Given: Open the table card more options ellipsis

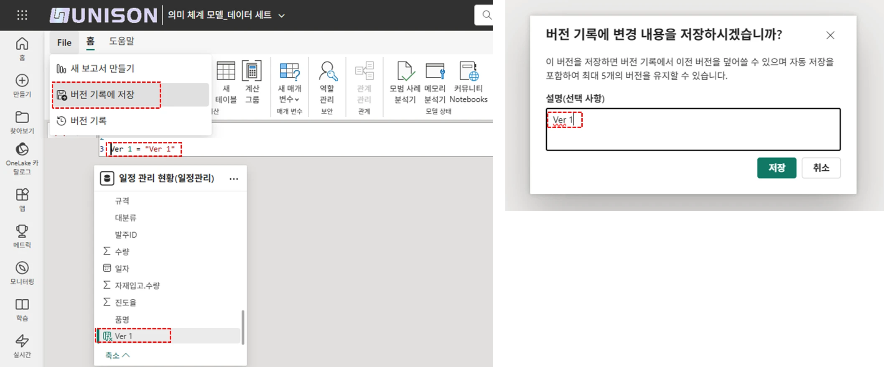Looking at the screenshot, I should pyautogui.click(x=234, y=179).
